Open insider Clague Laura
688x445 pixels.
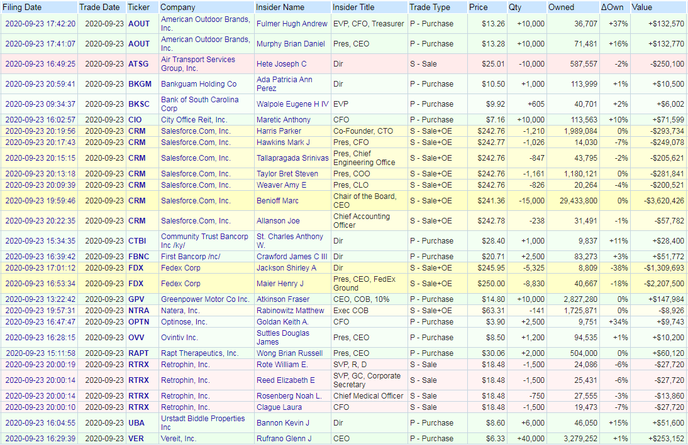[x=279, y=408]
